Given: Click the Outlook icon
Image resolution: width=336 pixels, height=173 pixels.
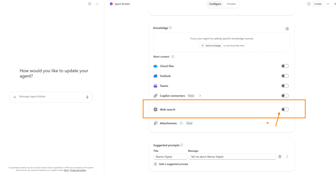Looking at the screenshot, I should [156, 76].
